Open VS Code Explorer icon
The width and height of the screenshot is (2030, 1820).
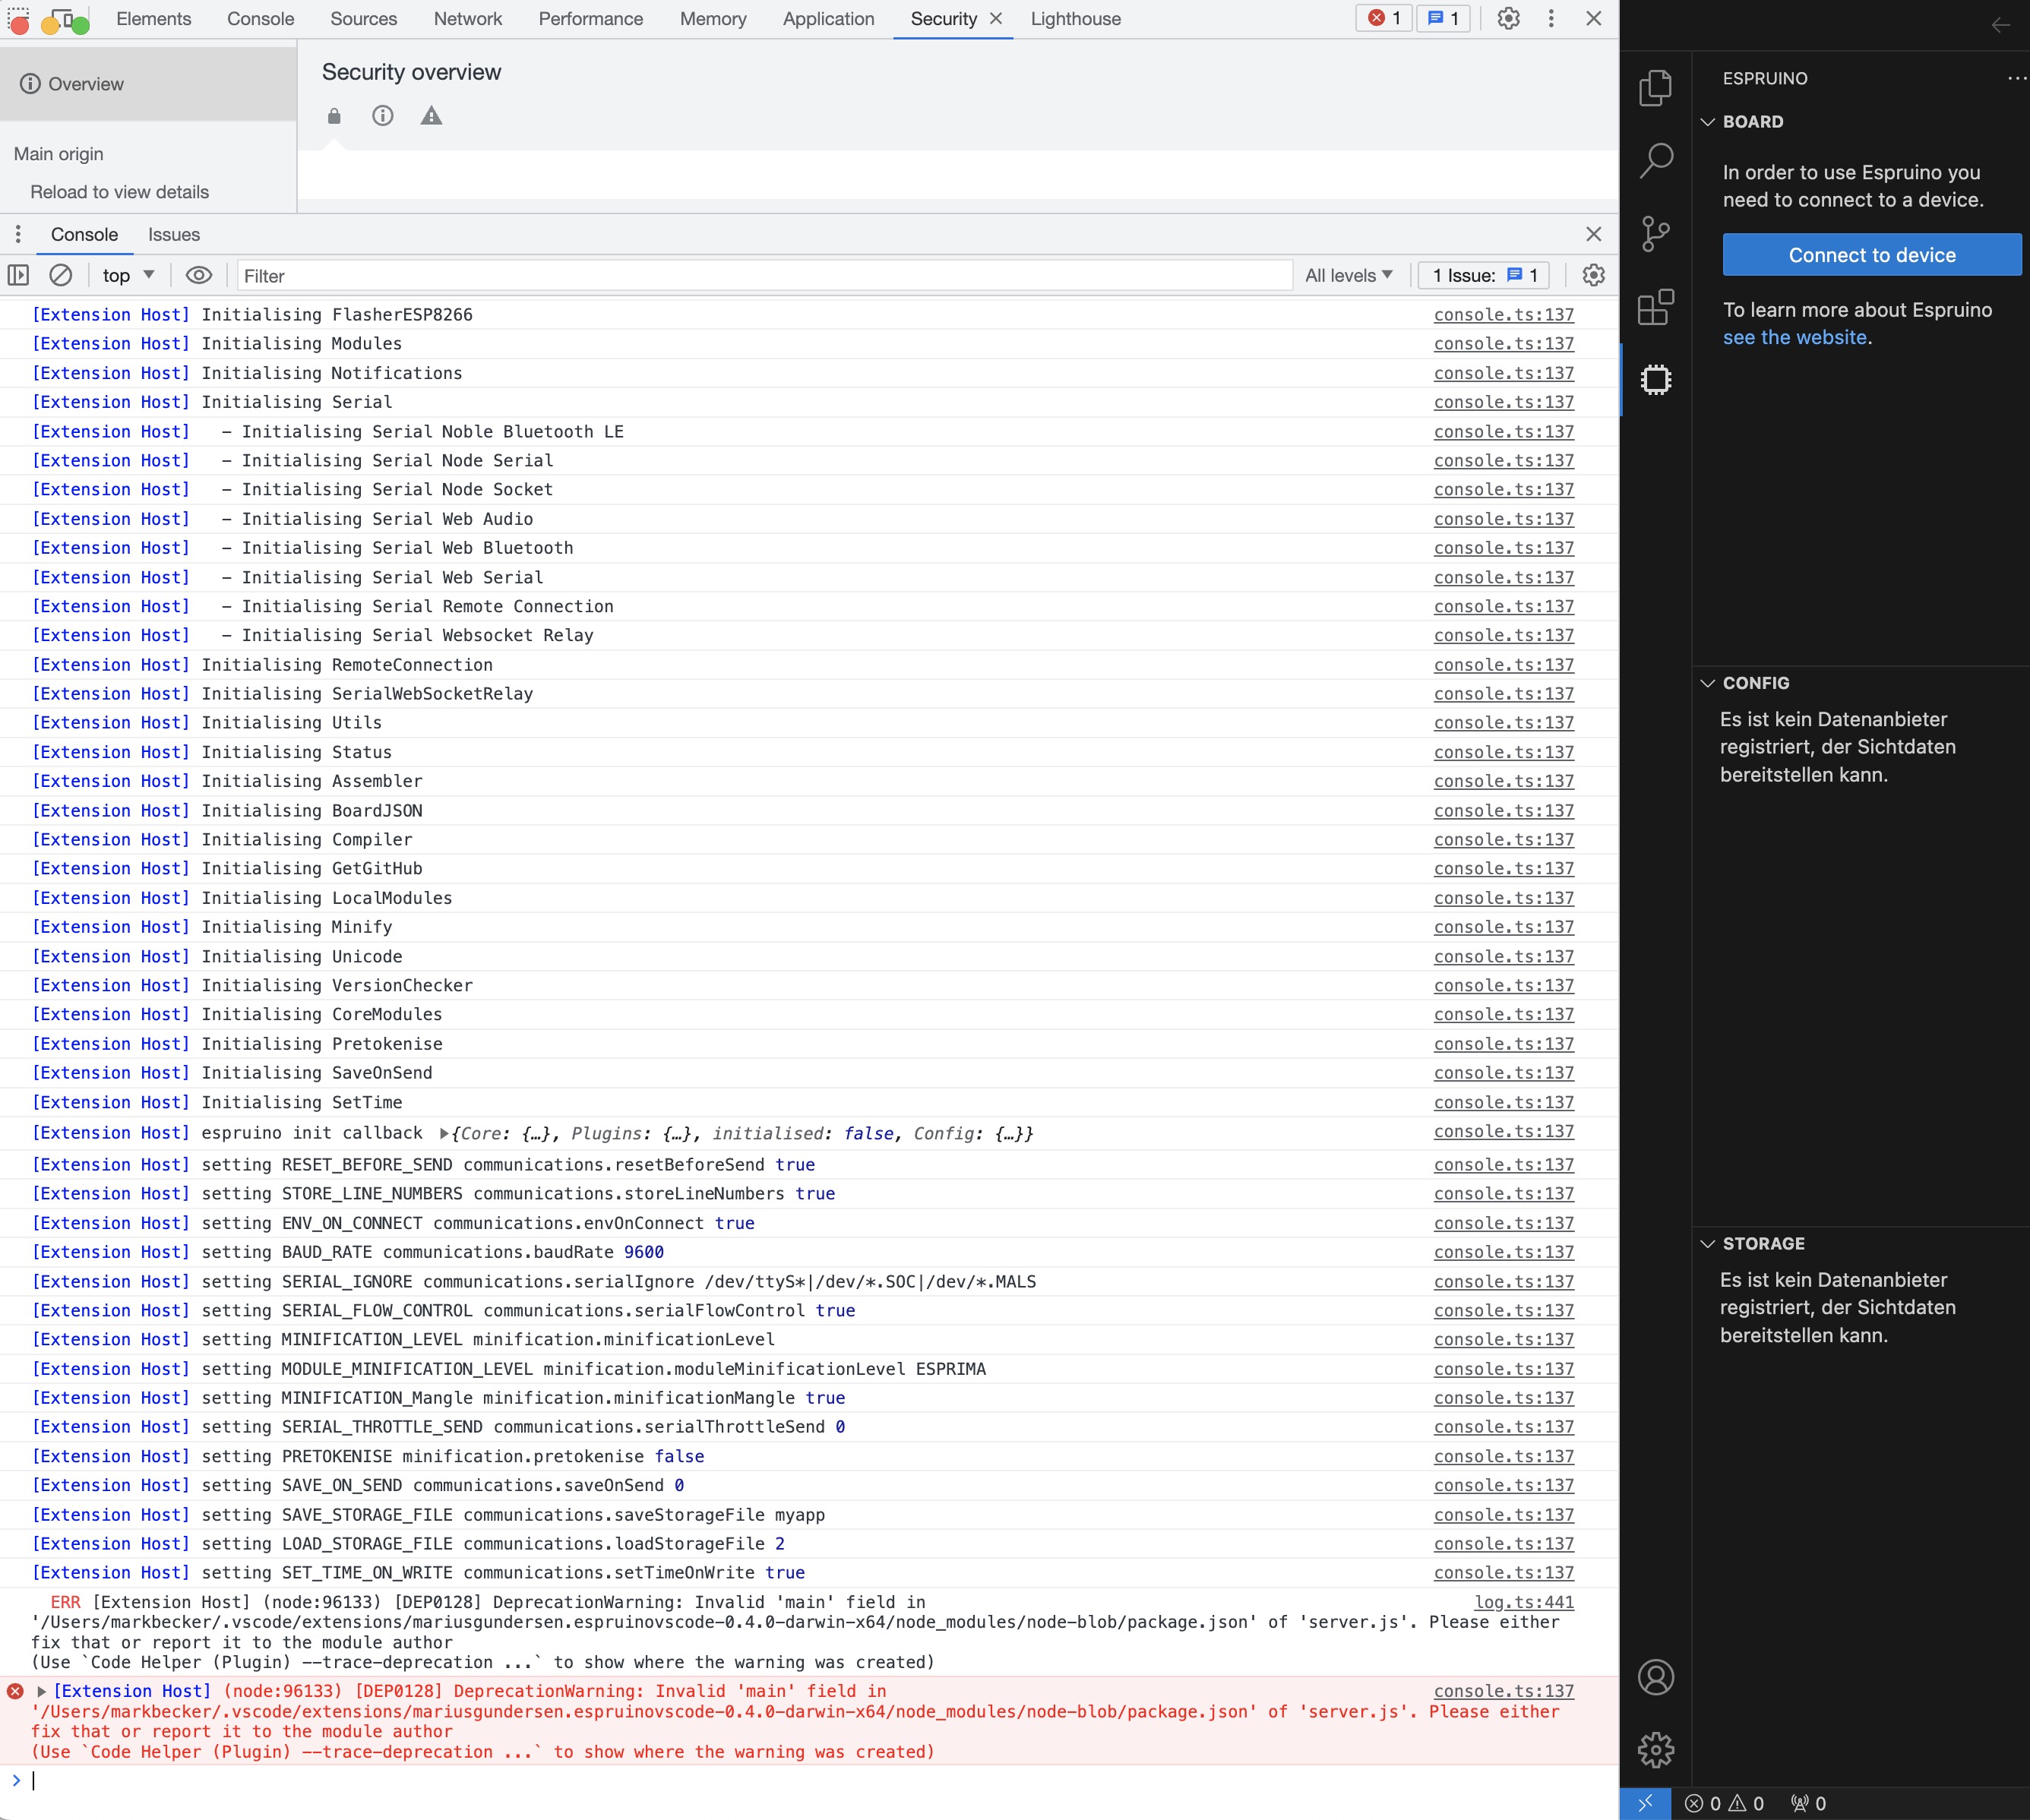pyautogui.click(x=1656, y=88)
